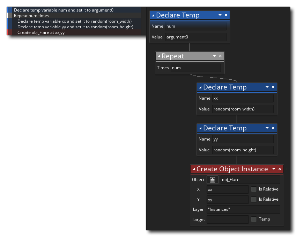Close the Create Object Instance node

280,169
